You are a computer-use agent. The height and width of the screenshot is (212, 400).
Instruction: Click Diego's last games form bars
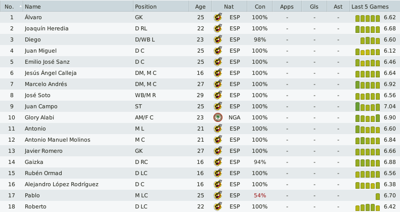pos(370,40)
